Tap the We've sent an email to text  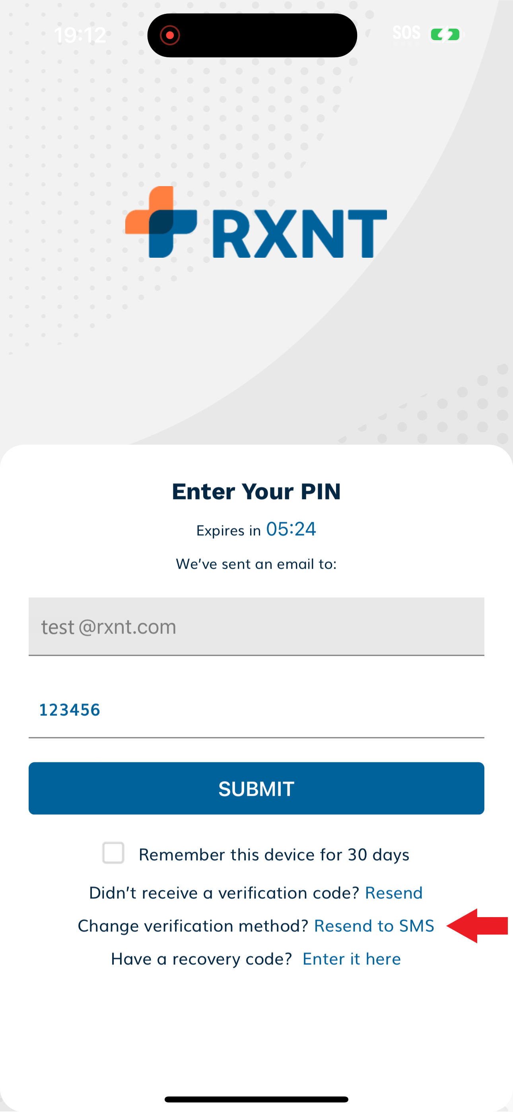click(256, 564)
